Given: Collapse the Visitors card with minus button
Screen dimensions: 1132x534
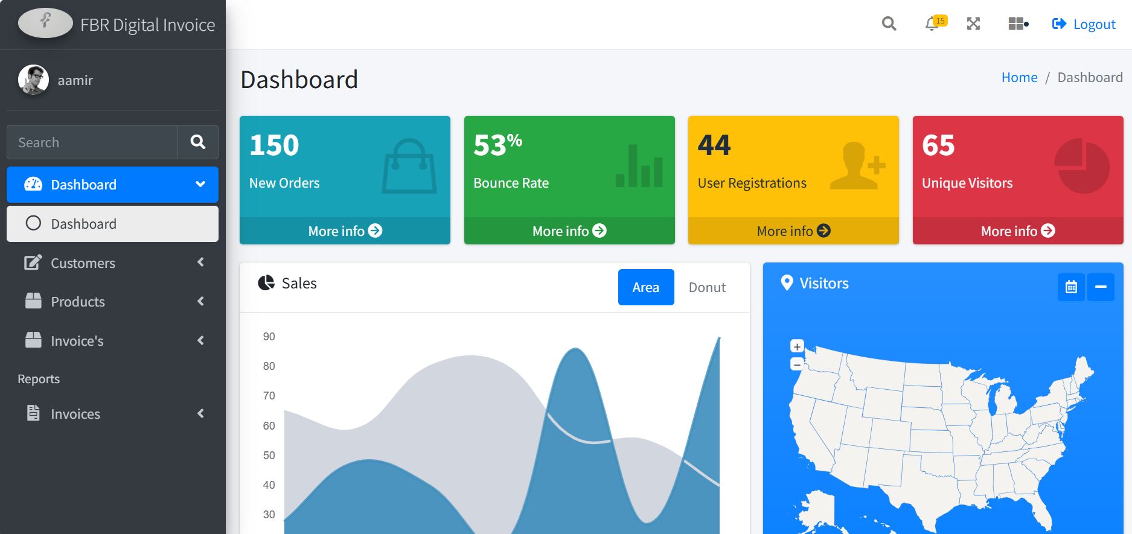Looking at the screenshot, I should tap(1101, 287).
